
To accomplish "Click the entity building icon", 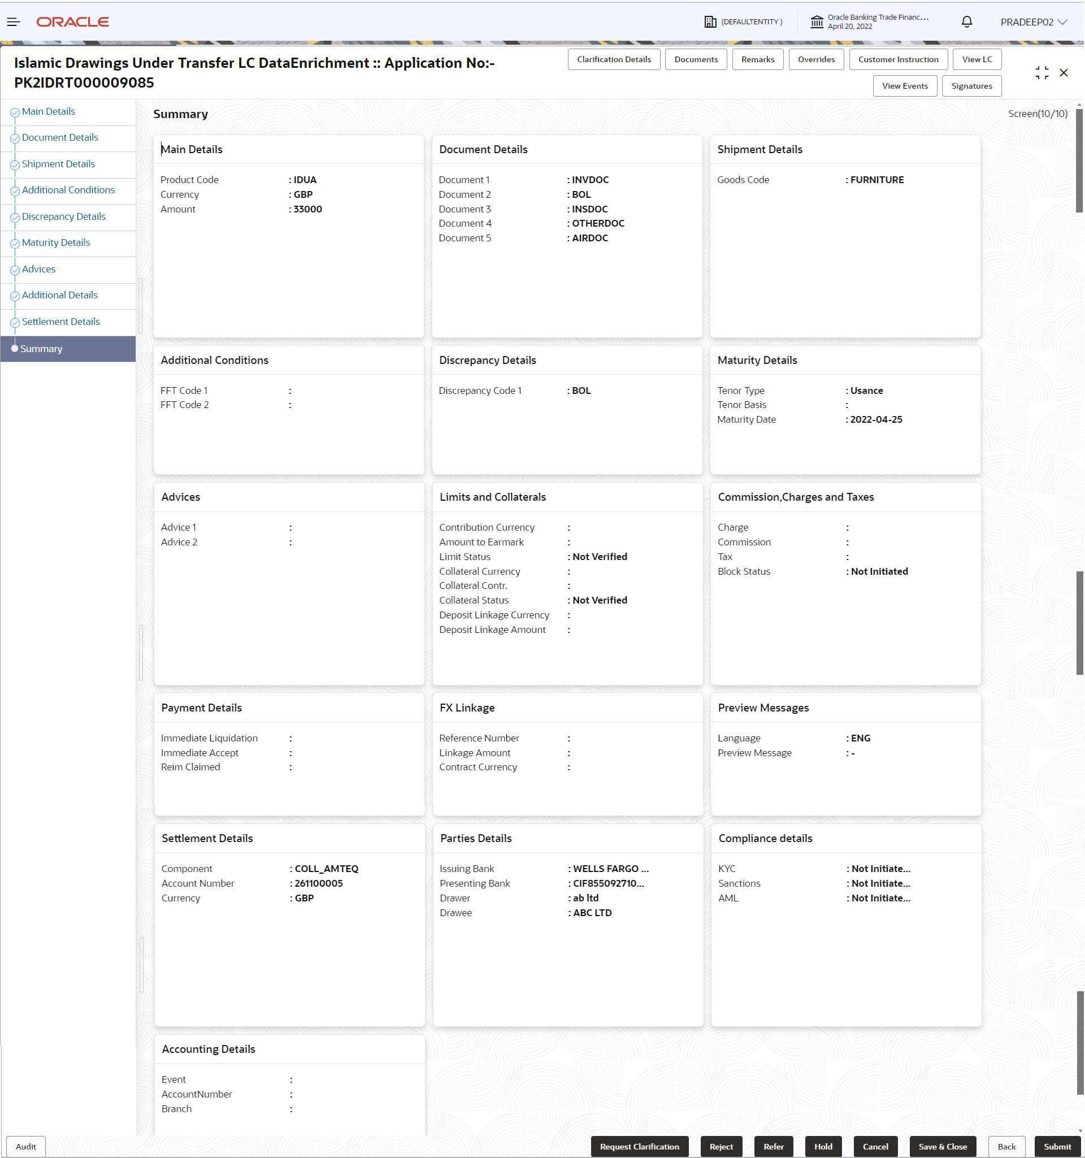I will (710, 22).
